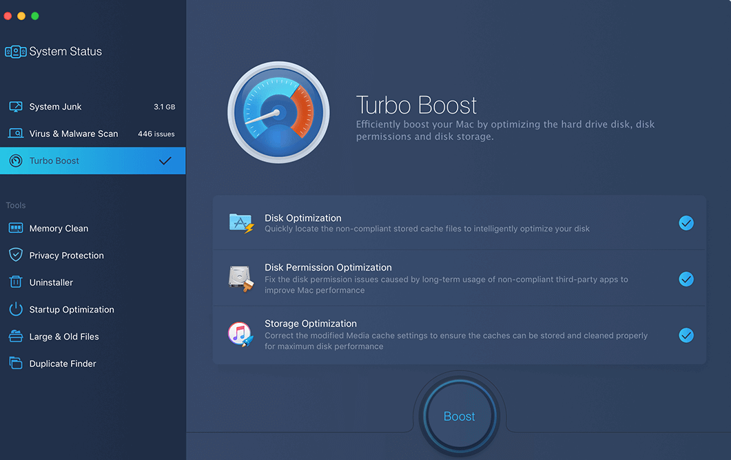Disable the Storage Optimization checkbox
The image size is (731, 460).
686,335
